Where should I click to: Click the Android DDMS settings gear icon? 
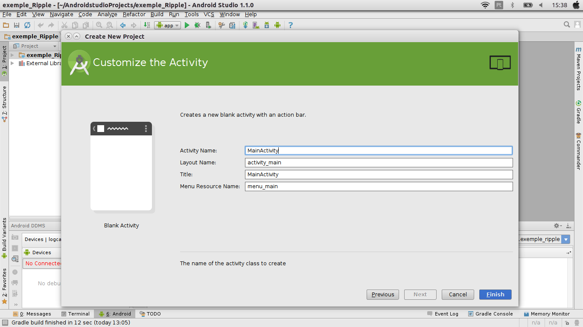coord(557,226)
